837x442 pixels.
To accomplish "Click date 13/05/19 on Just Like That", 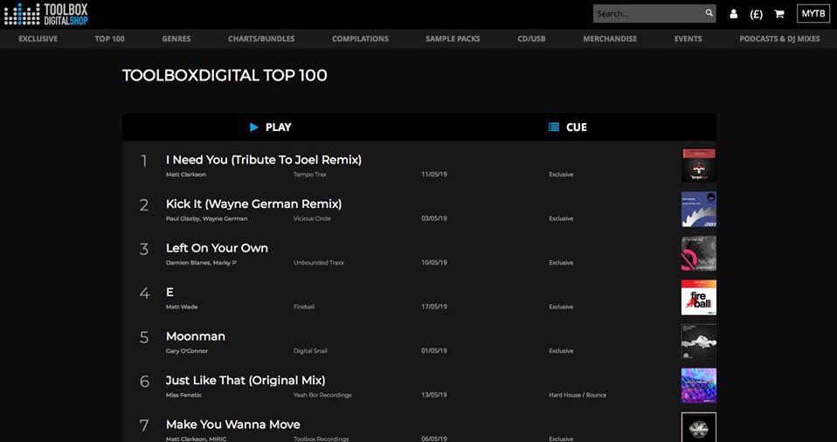I will coord(434,395).
